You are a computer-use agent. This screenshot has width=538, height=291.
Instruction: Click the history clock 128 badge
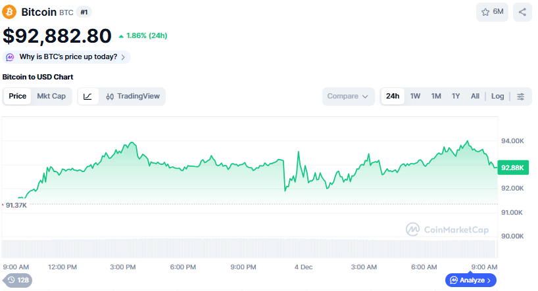point(18,280)
